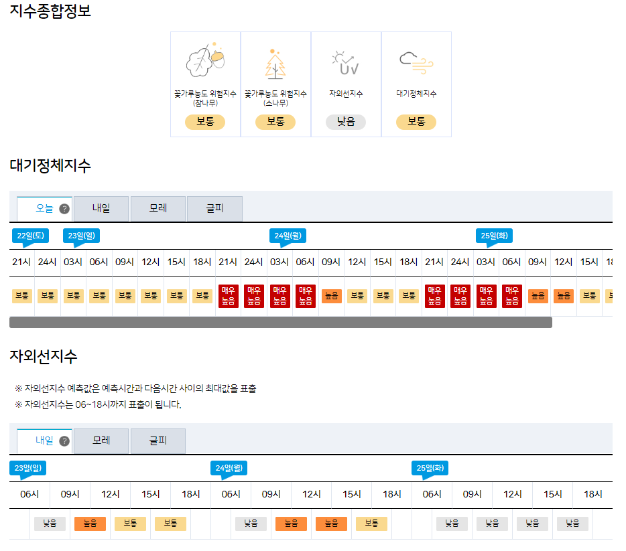Click the 높음 cell at 09시 in UV forecast

pyautogui.click(x=90, y=524)
